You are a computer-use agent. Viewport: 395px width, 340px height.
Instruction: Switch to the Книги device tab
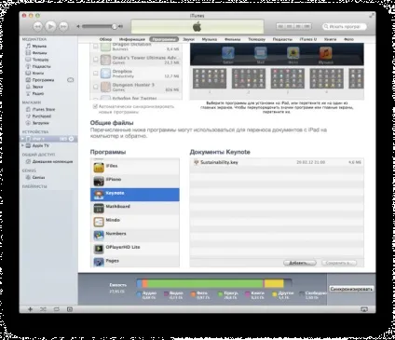(x=330, y=39)
